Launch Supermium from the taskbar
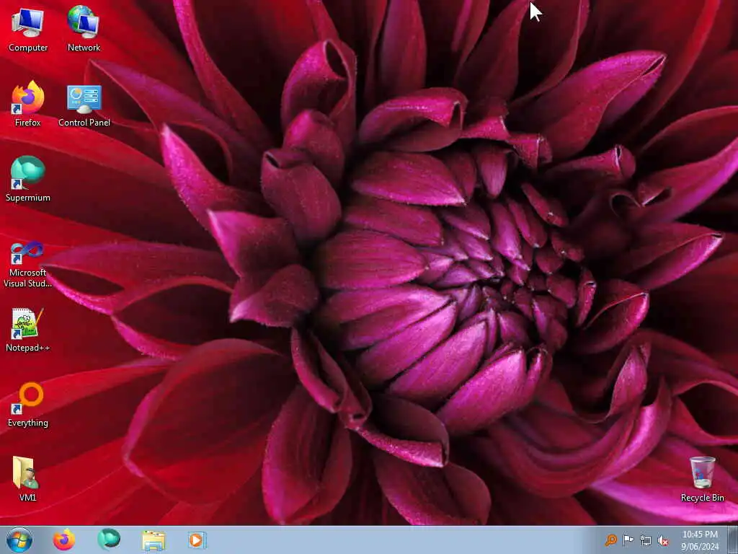Screen dimensions: 738x554 pos(109,540)
